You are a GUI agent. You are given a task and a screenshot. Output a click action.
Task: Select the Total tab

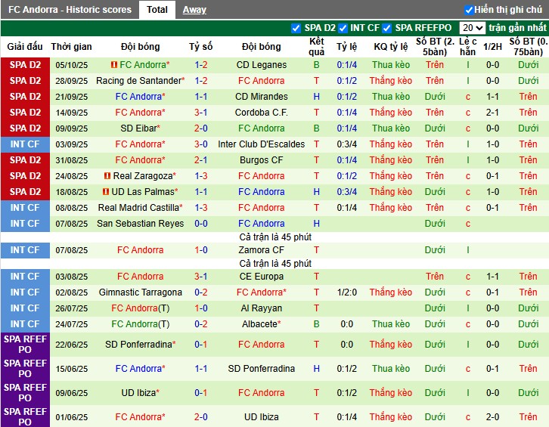(157, 10)
